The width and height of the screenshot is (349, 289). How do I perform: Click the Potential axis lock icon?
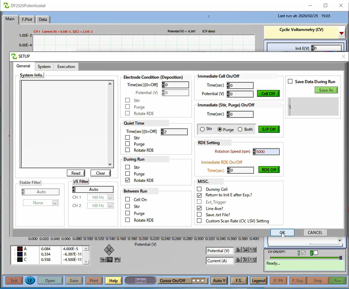pyautogui.click(x=238, y=251)
